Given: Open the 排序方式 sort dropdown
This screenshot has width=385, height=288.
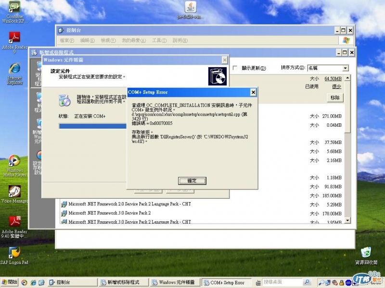Looking at the screenshot, I should coord(346,68).
